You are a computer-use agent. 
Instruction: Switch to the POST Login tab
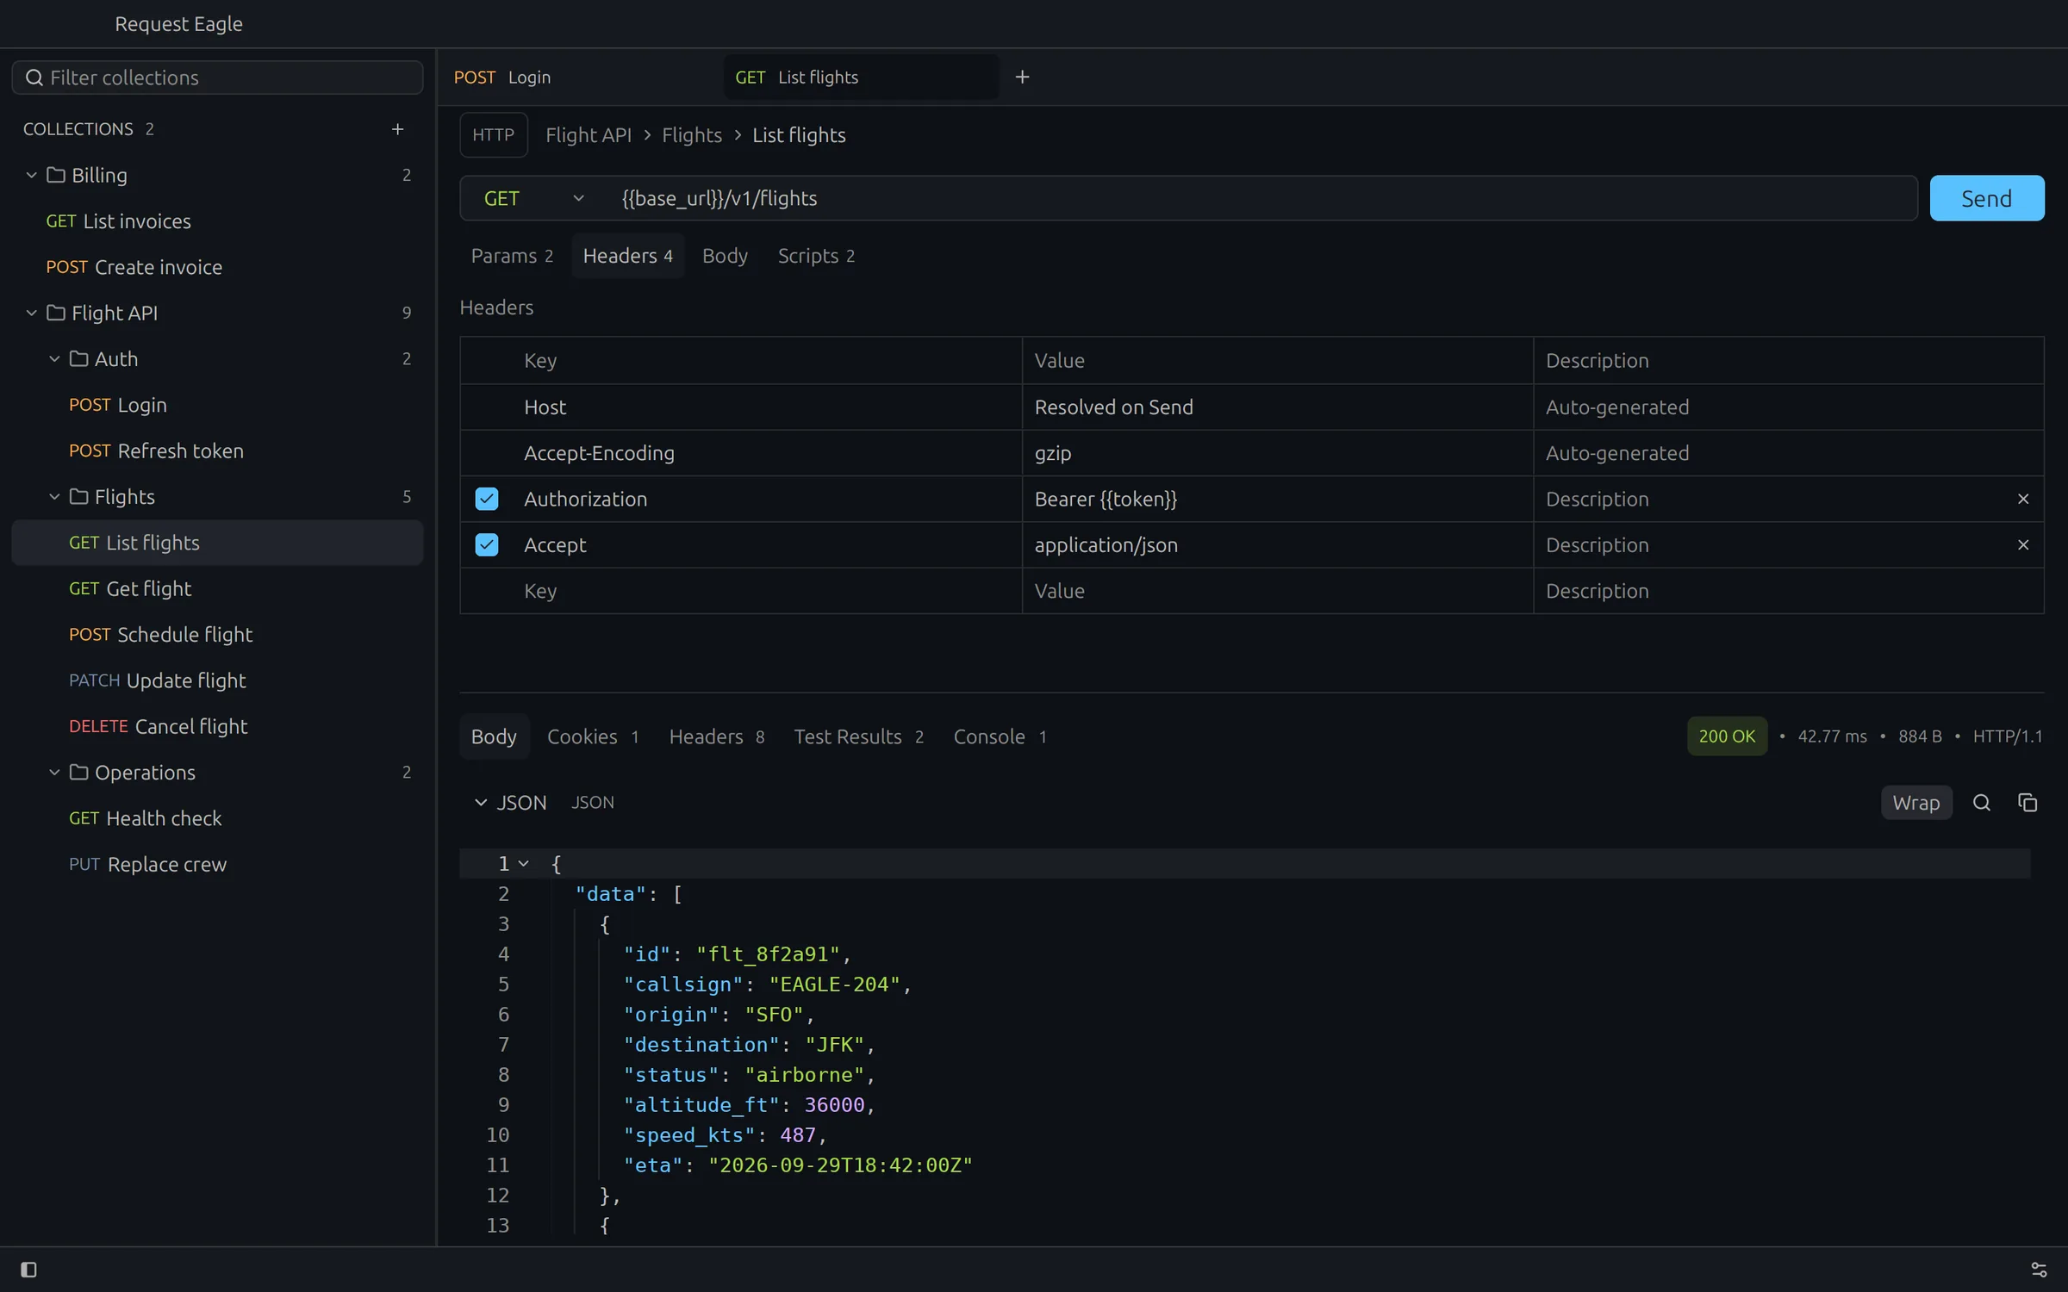(x=578, y=78)
